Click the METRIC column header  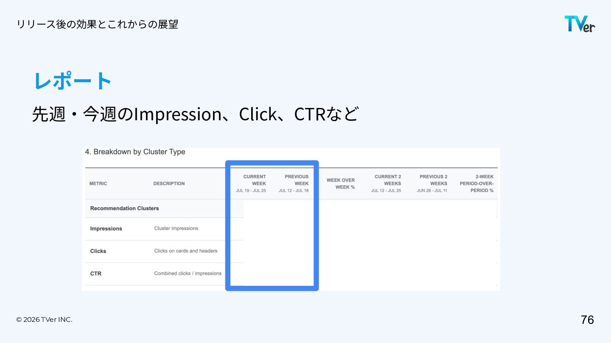tap(98, 183)
